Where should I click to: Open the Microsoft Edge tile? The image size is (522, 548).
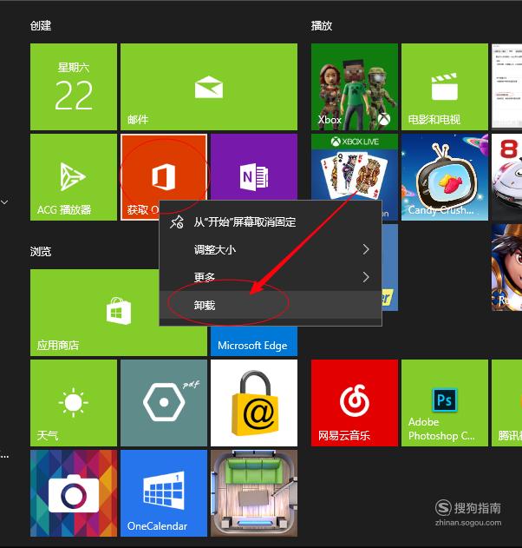pyautogui.click(x=254, y=341)
